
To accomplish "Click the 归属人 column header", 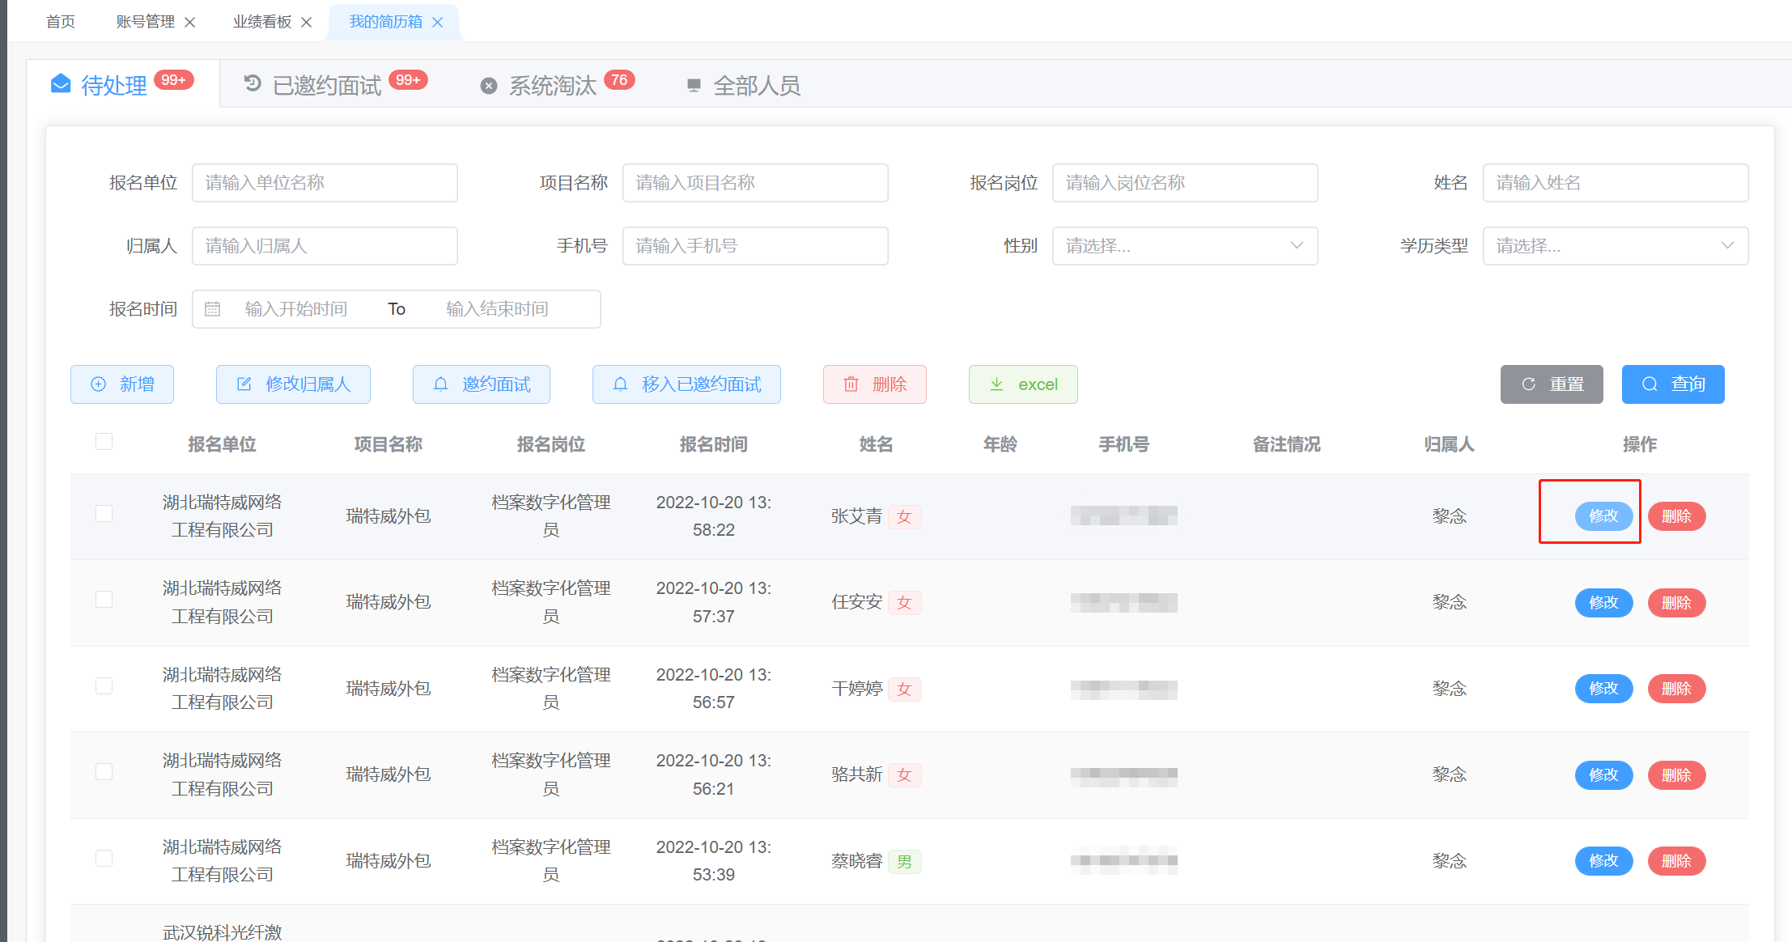I will tap(1449, 444).
